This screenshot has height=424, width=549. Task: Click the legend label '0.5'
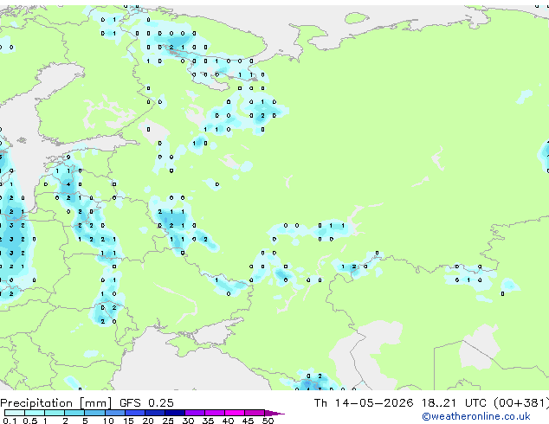(29, 421)
